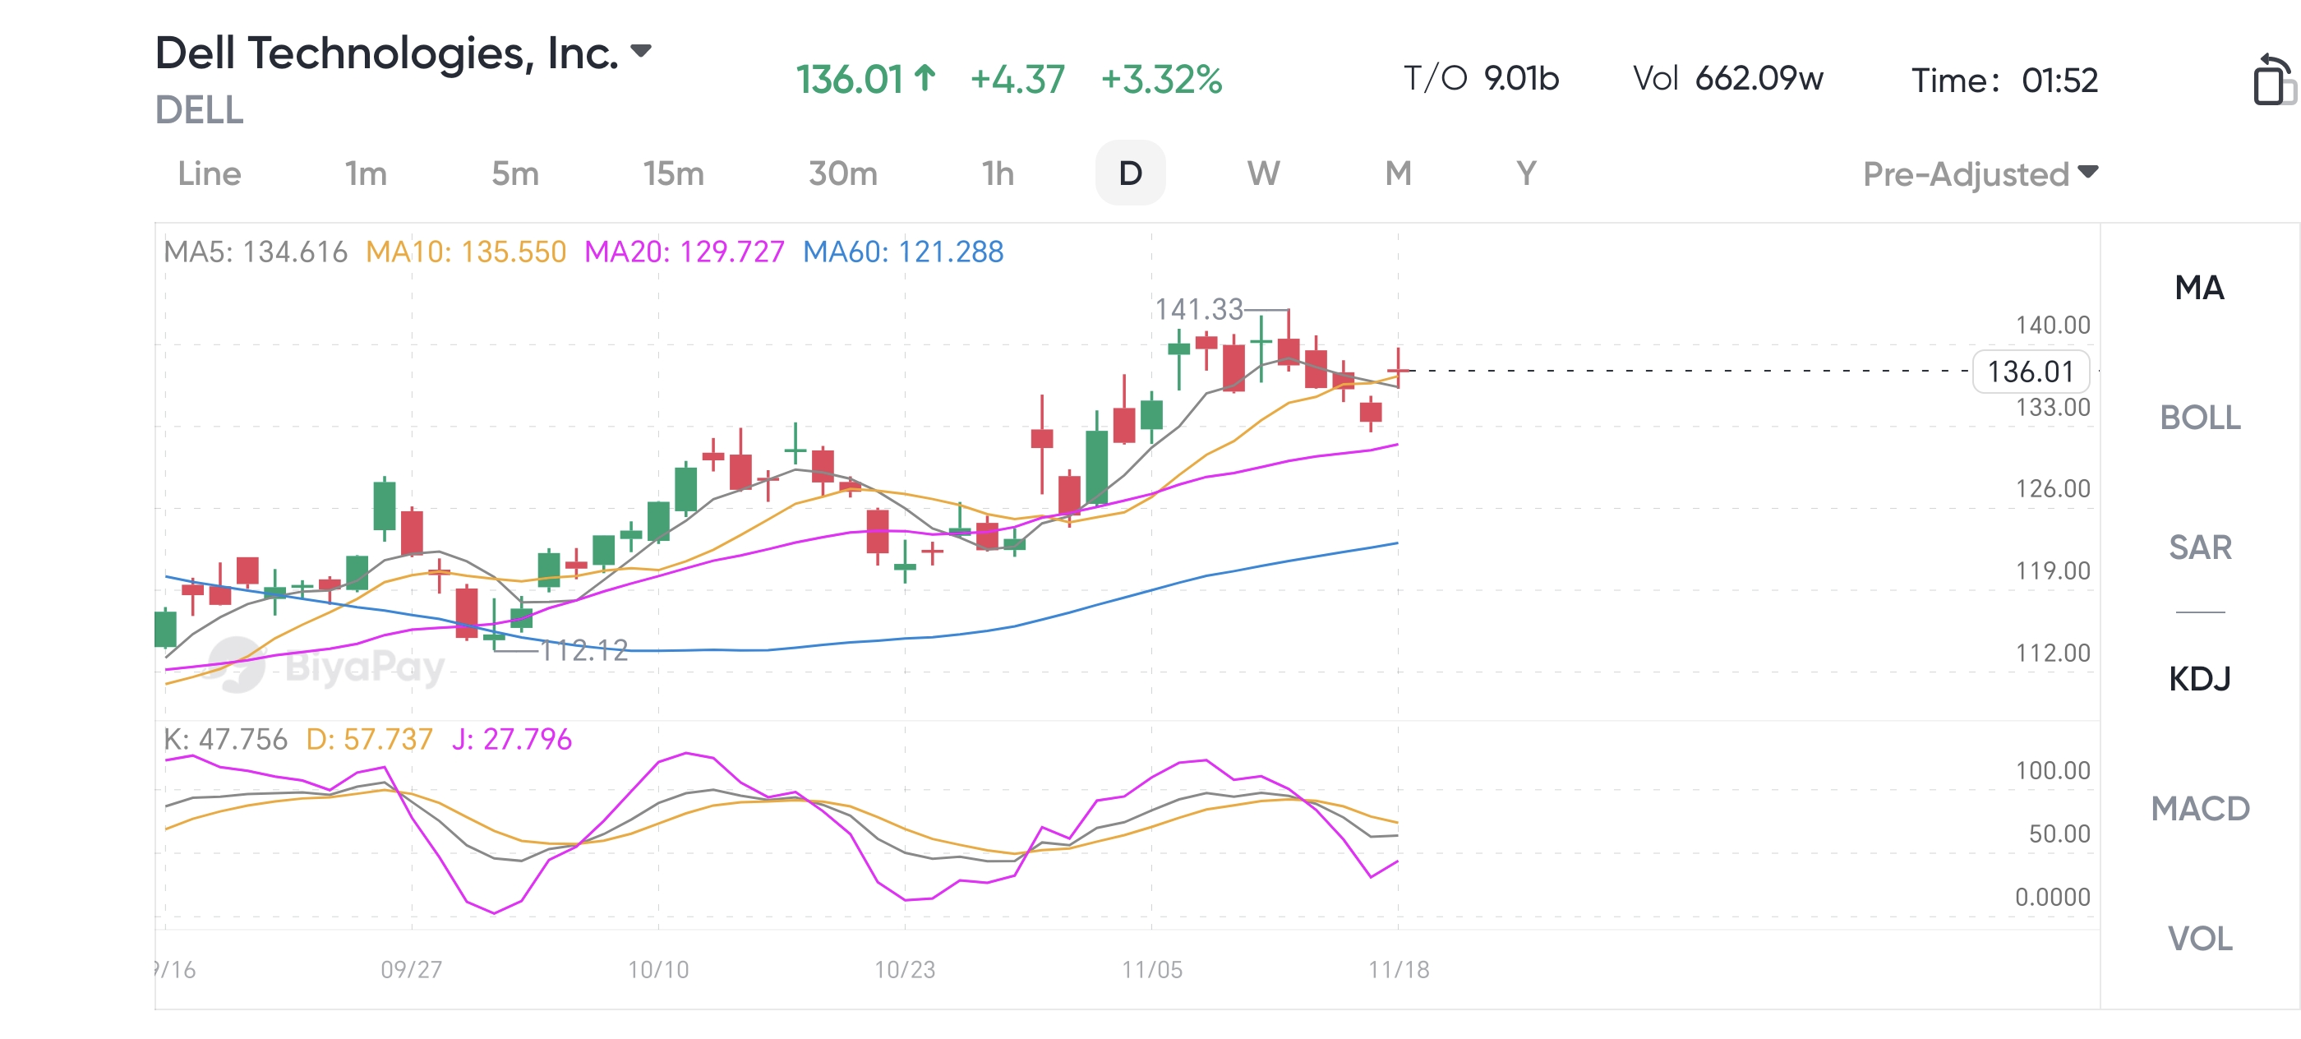
Task: Toggle the KDJ indicator
Action: point(2199,679)
